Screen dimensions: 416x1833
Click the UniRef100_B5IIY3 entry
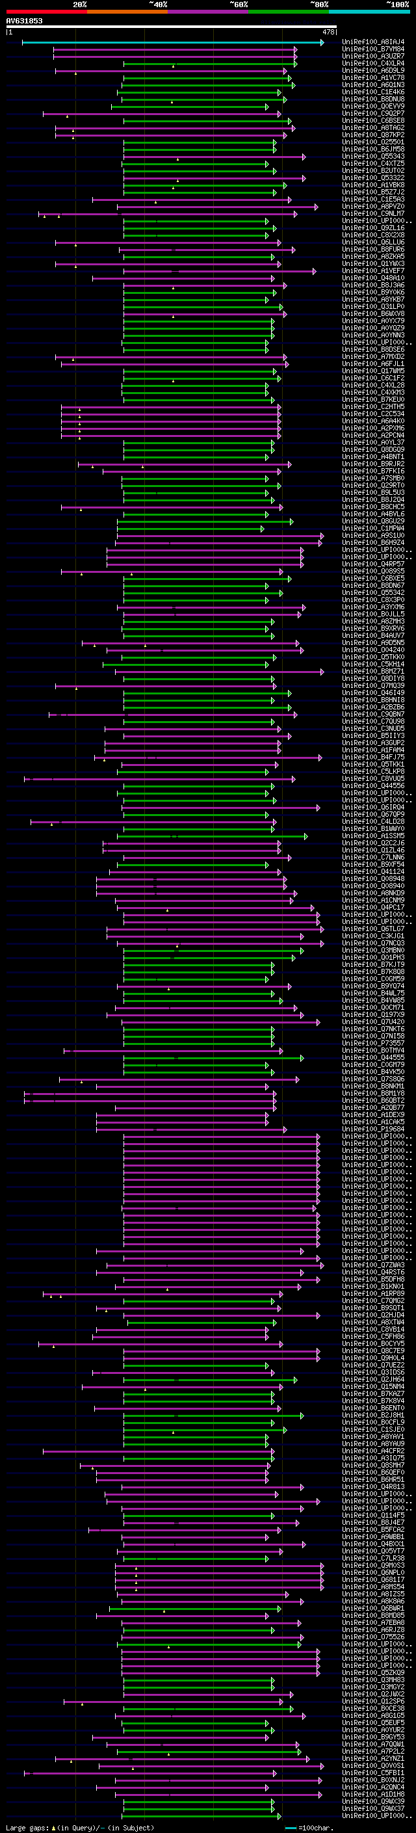click(x=373, y=736)
